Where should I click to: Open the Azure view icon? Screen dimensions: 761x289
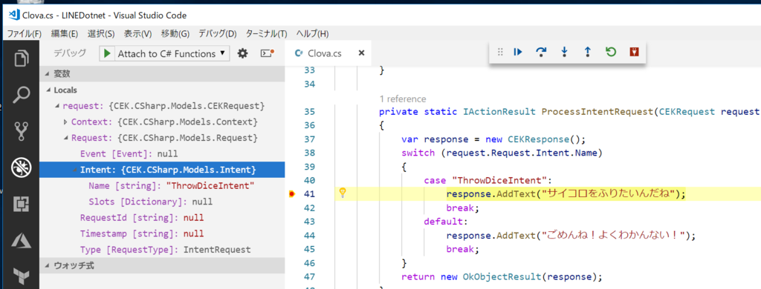pyautogui.click(x=21, y=240)
